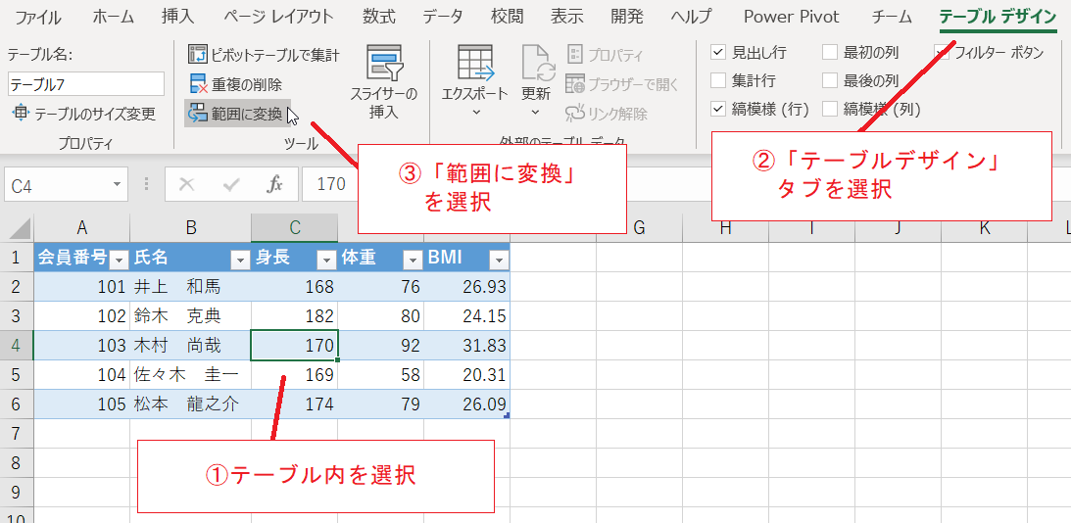The height and width of the screenshot is (523, 1071).
Task: Toggle 縞模様 (列) checkbox
Action: click(x=829, y=109)
